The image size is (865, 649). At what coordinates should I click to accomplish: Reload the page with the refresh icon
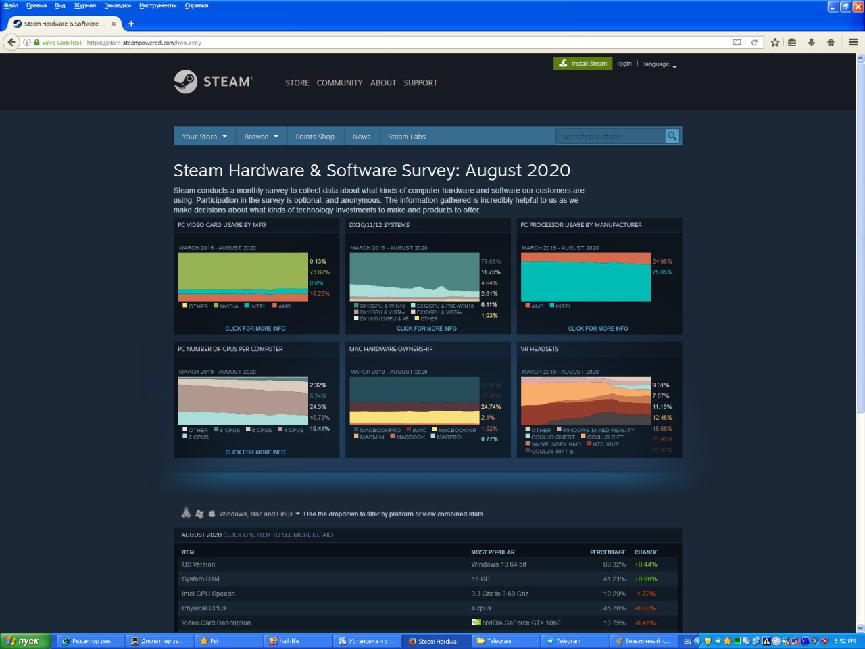click(x=754, y=42)
